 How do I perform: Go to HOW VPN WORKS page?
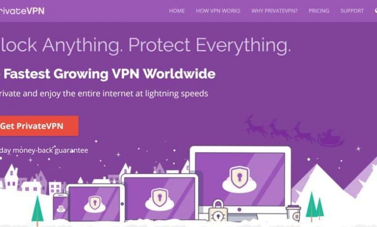coord(218,11)
